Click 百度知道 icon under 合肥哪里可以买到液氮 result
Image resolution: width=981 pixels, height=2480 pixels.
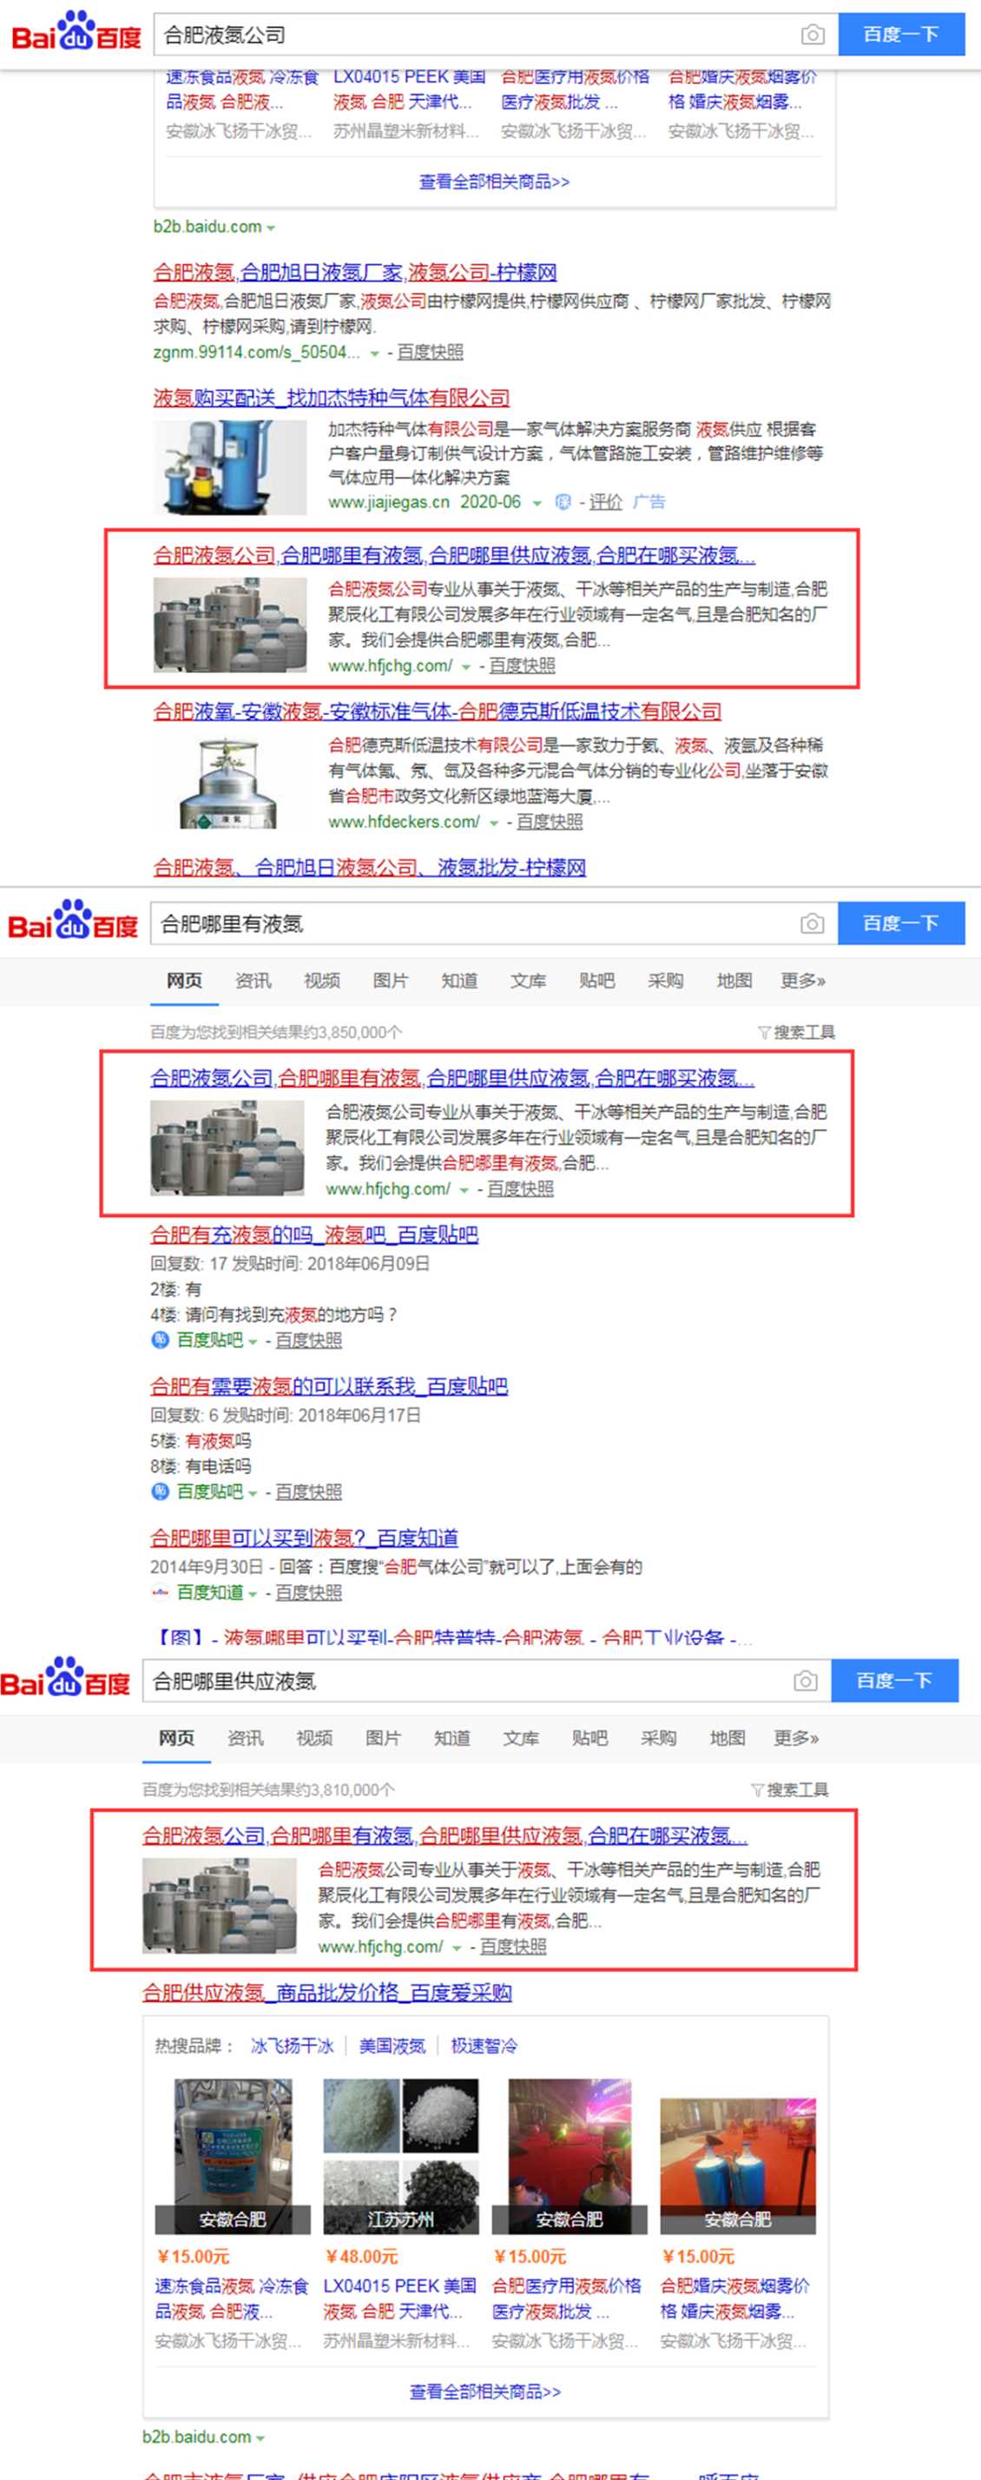(x=160, y=1592)
